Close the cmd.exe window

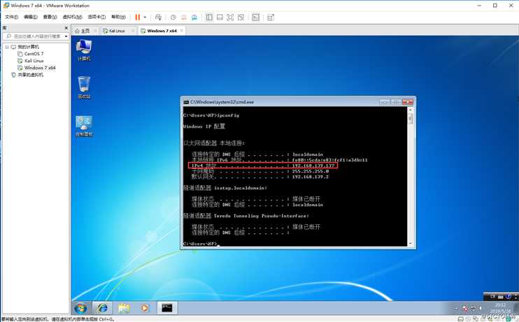408,102
